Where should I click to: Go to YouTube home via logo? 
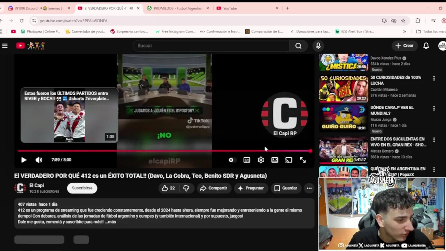(x=30, y=46)
